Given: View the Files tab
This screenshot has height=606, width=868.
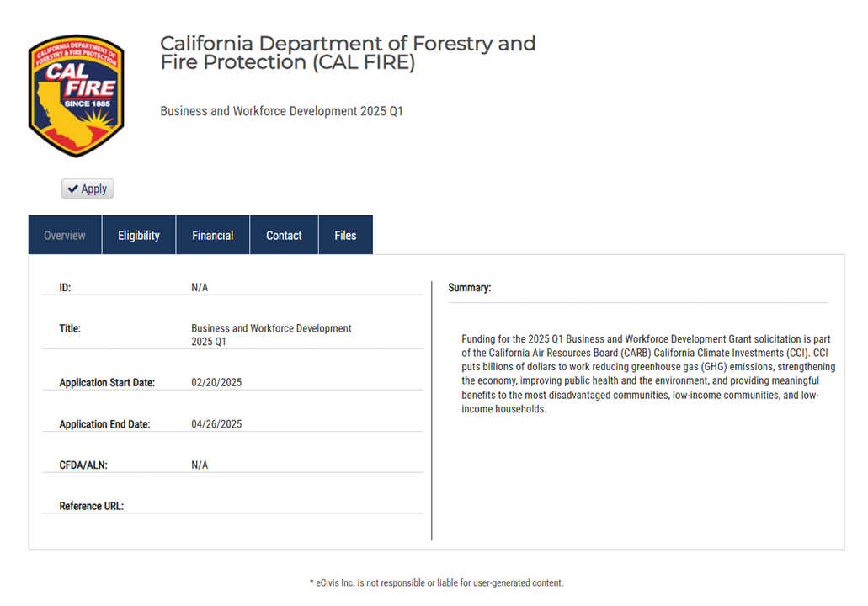Looking at the screenshot, I should 345,235.
